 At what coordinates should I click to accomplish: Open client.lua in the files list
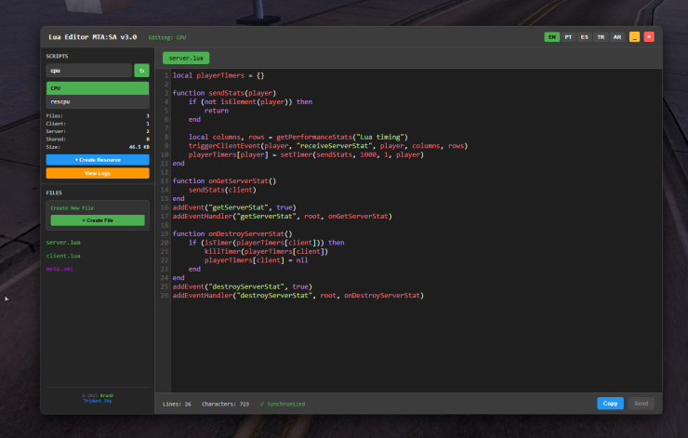tap(63, 255)
